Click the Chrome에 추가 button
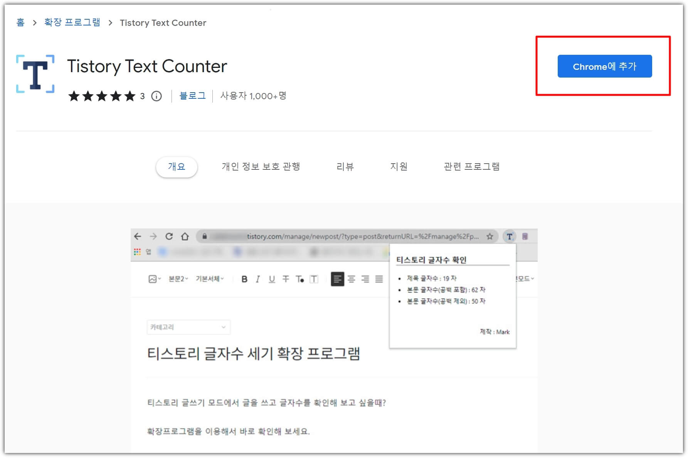 (x=604, y=66)
